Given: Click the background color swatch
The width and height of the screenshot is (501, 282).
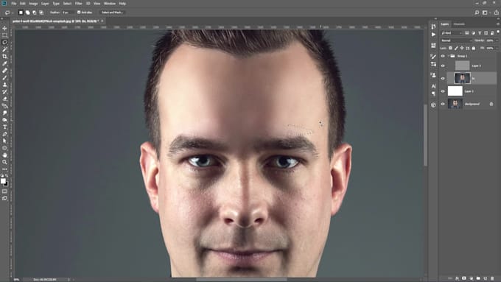Looking at the screenshot, I should [7, 183].
